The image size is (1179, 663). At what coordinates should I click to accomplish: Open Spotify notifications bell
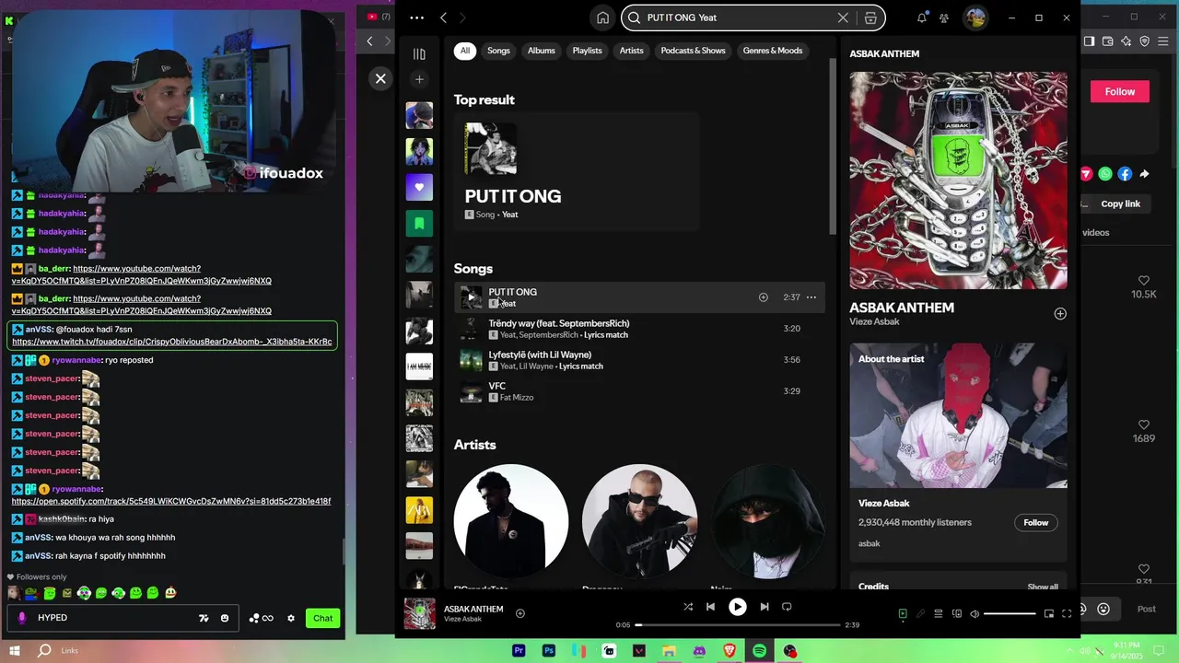tap(922, 17)
